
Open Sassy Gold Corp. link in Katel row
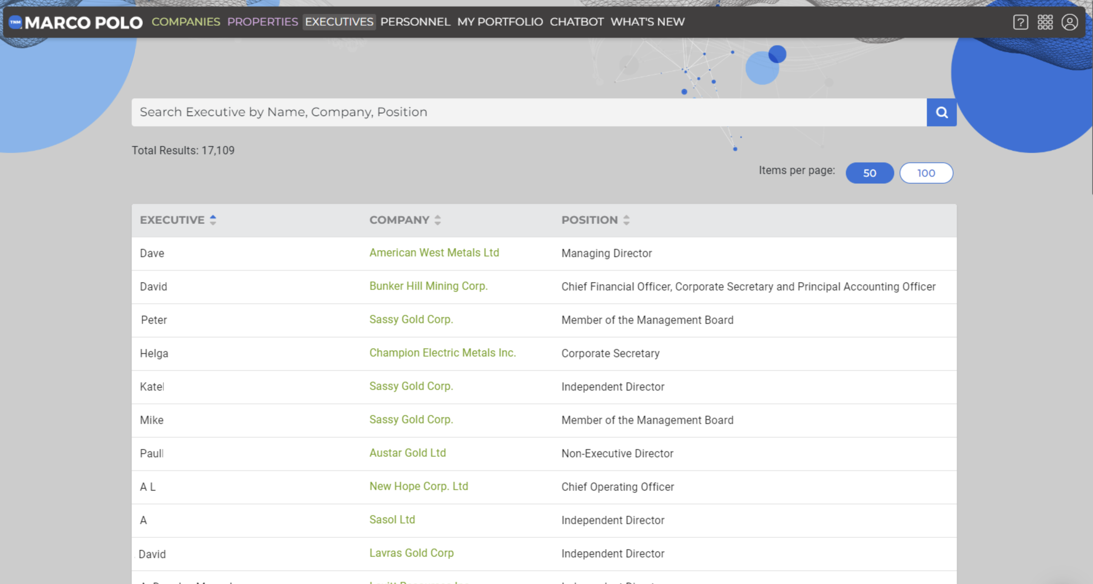click(411, 386)
